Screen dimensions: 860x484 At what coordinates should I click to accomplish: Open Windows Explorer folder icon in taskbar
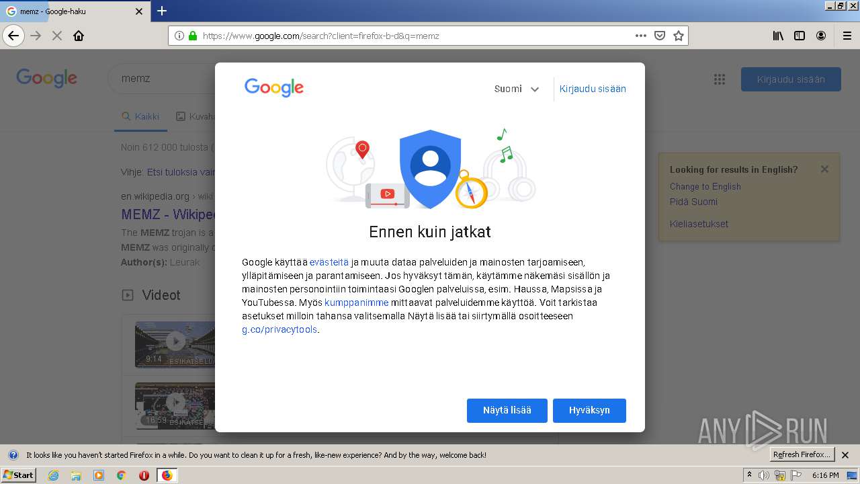pos(76,475)
